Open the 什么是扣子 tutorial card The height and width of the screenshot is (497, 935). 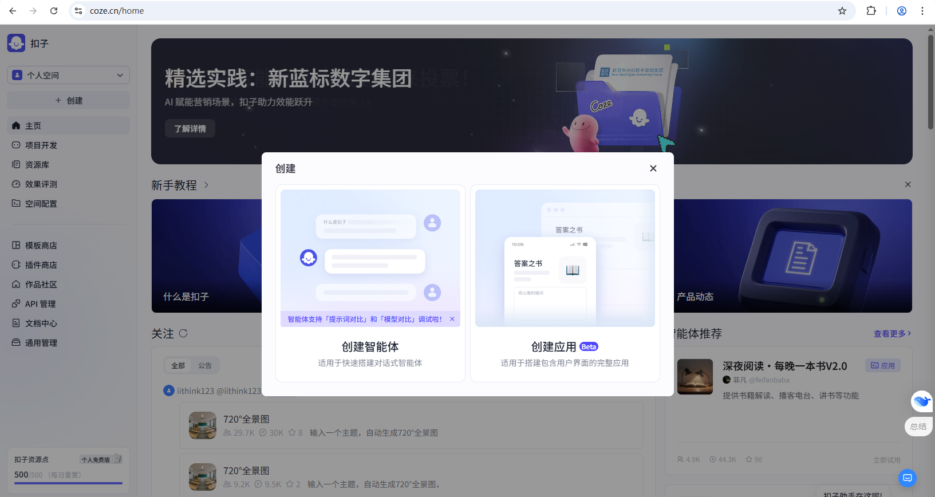[x=207, y=256]
